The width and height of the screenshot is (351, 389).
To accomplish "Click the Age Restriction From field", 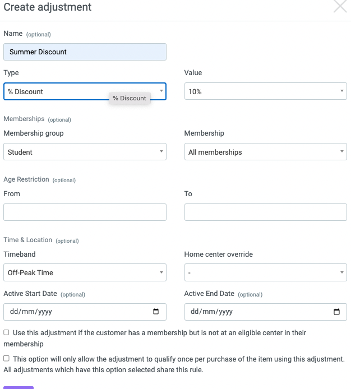I will click(85, 212).
